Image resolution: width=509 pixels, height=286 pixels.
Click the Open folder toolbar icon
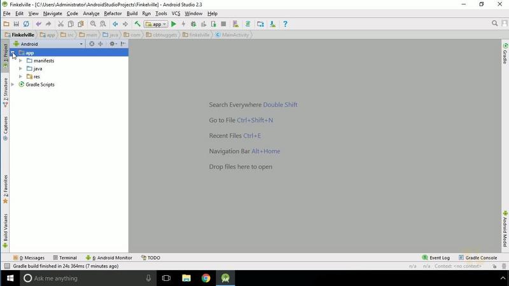[6, 24]
